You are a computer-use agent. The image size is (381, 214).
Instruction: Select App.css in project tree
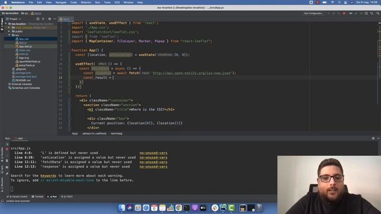[24, 39]
